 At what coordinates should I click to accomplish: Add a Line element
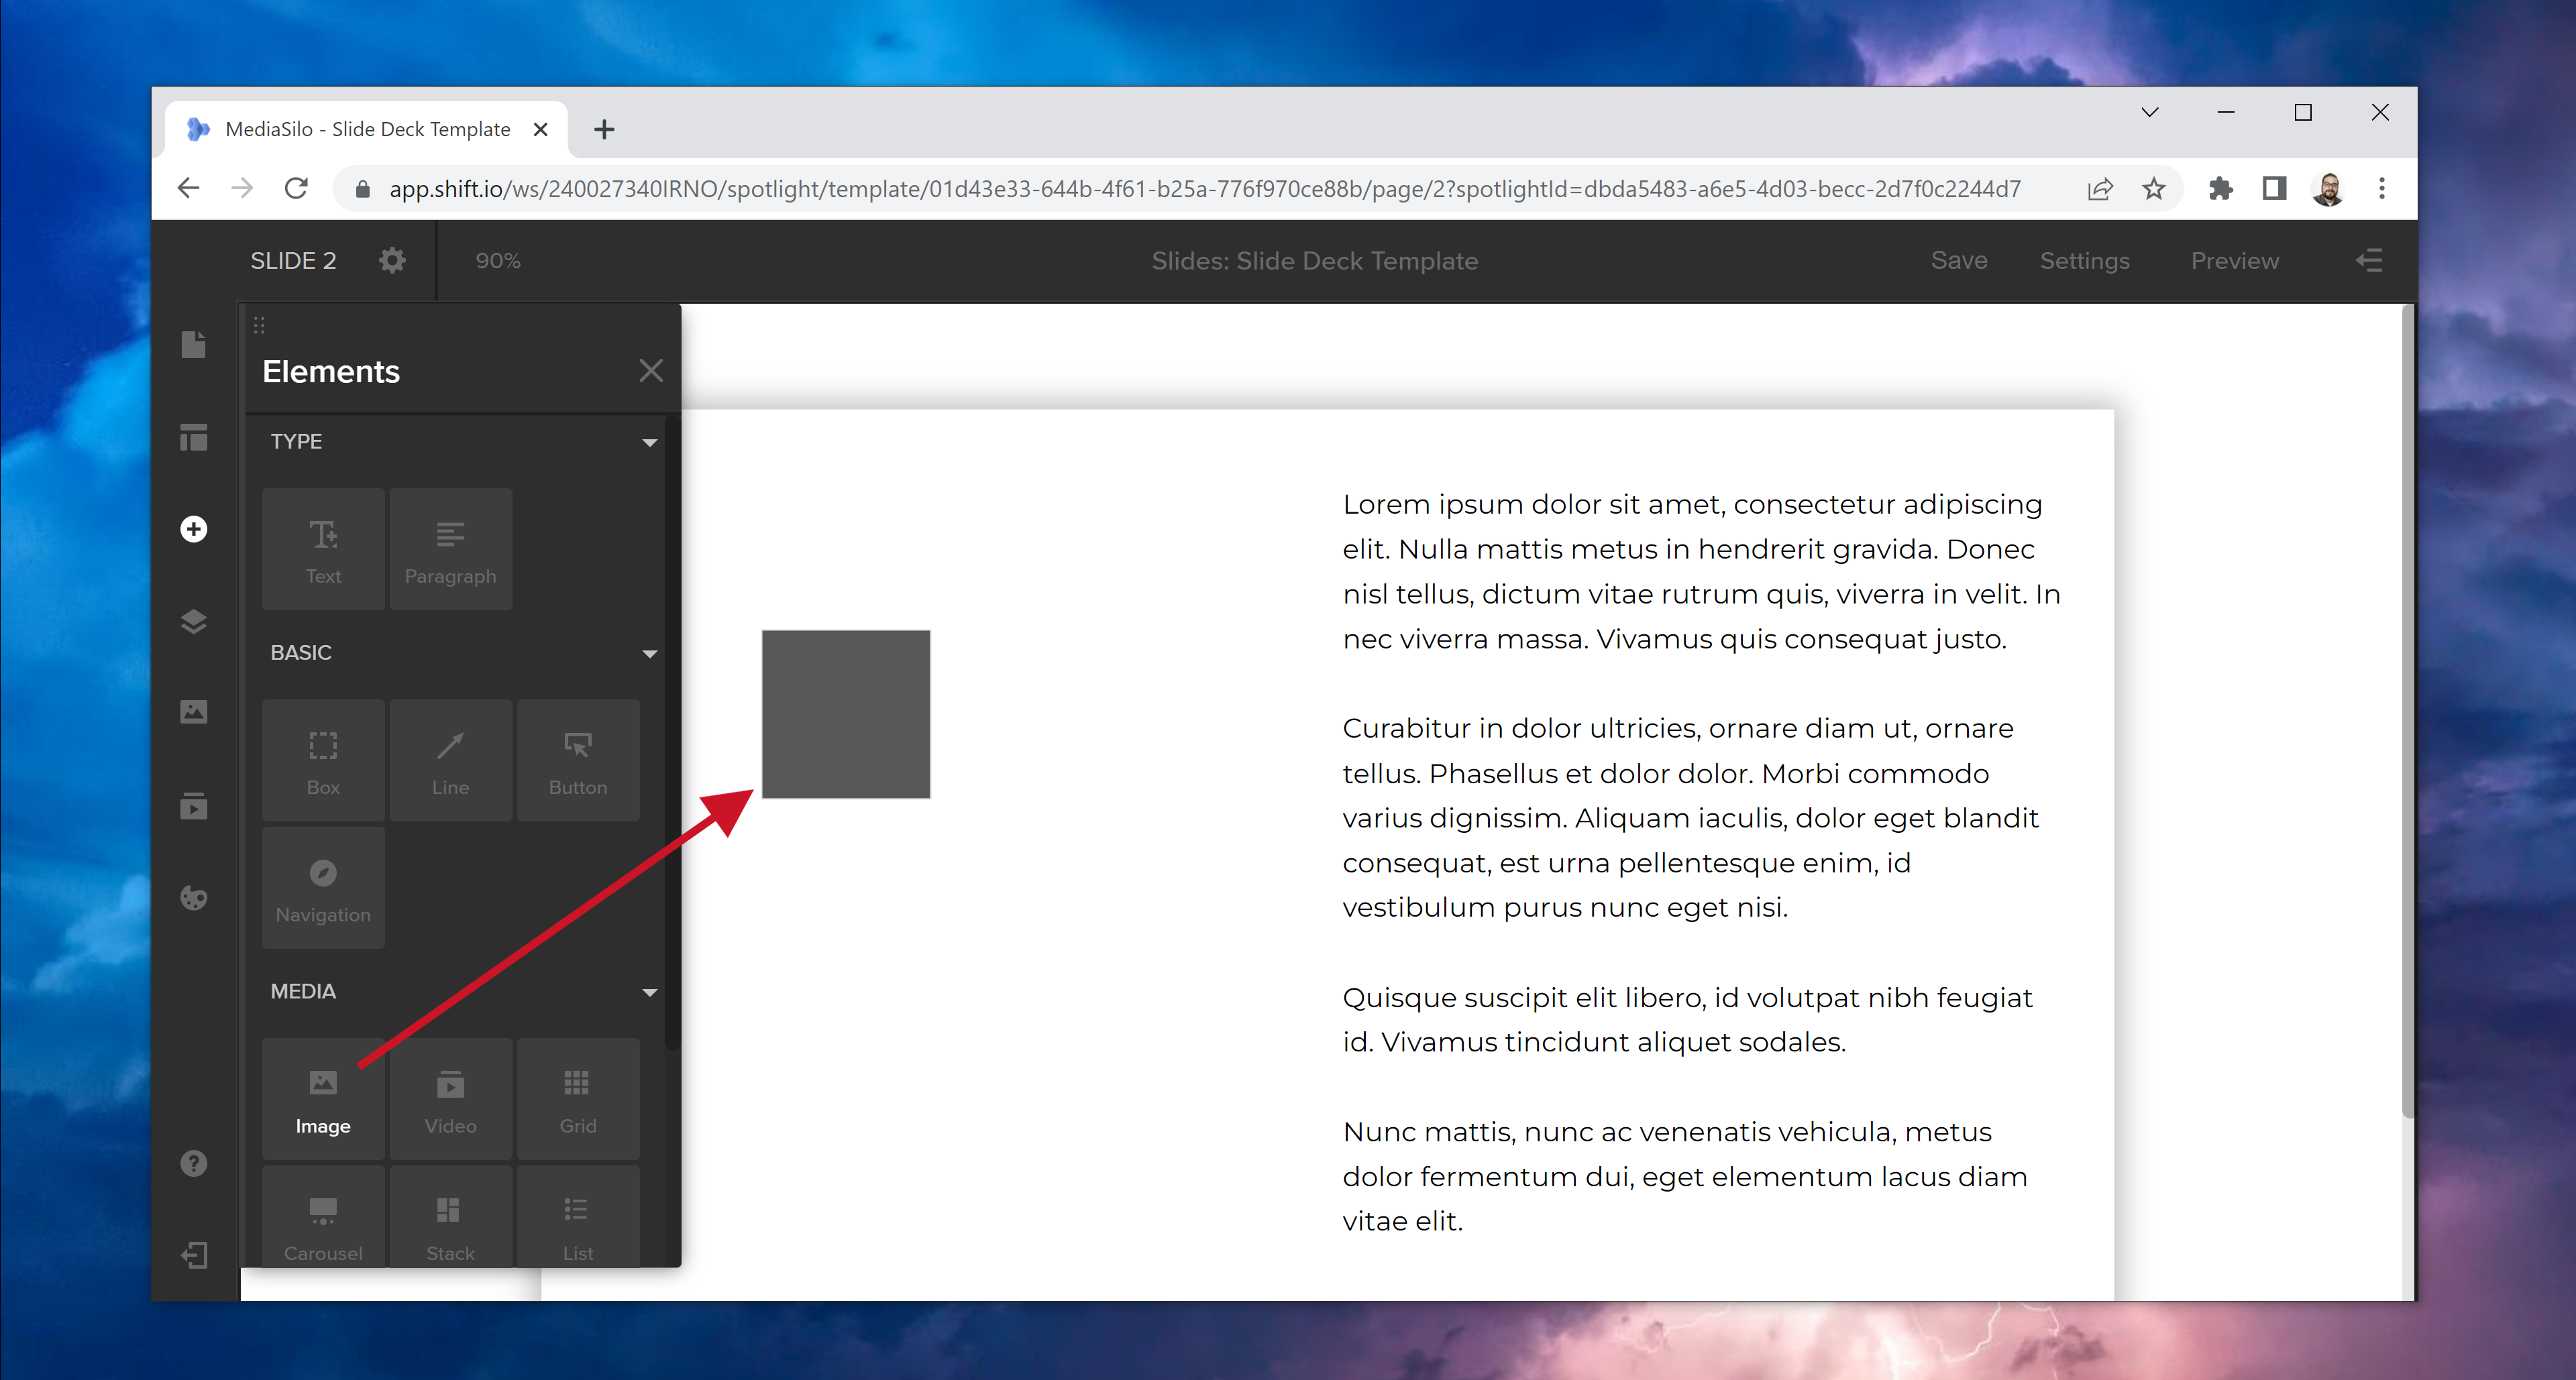point(451,760)
